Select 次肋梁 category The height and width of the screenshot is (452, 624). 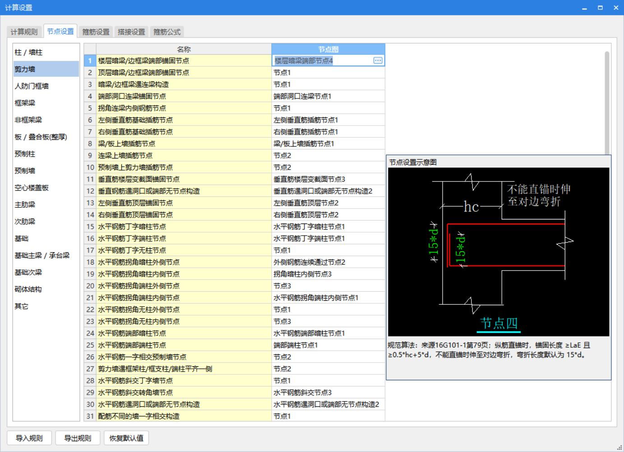pyautogui.click(x=46, y=221)
